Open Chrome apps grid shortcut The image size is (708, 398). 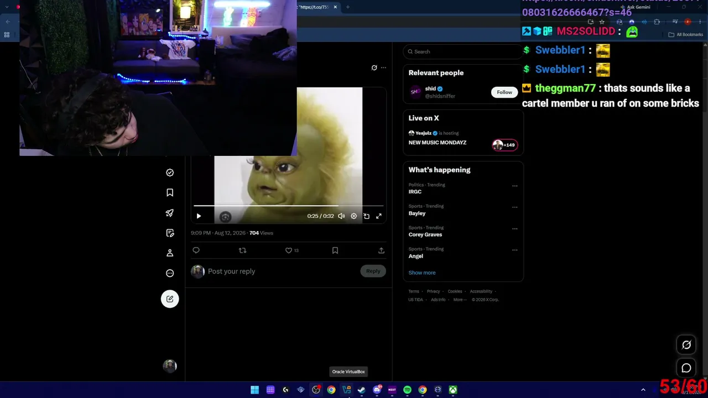click(7, 35)
